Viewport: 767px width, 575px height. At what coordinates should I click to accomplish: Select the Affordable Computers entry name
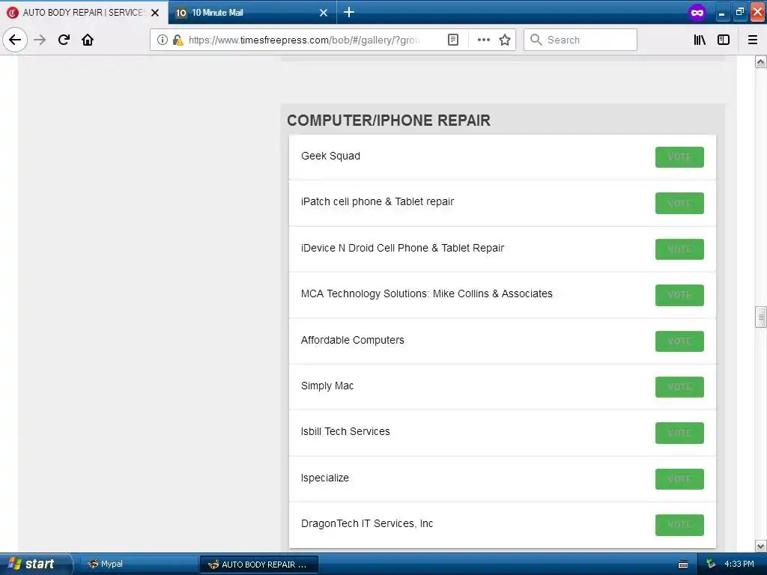(x=353, y=340)
